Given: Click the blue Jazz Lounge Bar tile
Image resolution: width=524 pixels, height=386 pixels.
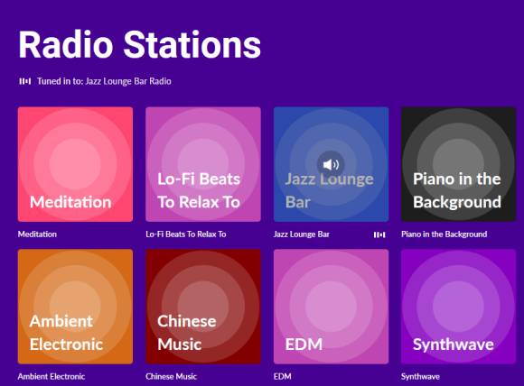Looking at the screenshot, I should (x=331, y=164).
